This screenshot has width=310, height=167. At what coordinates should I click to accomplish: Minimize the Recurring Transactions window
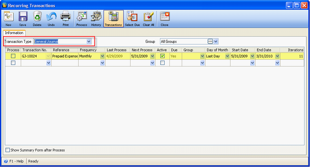tap(289, 5)
